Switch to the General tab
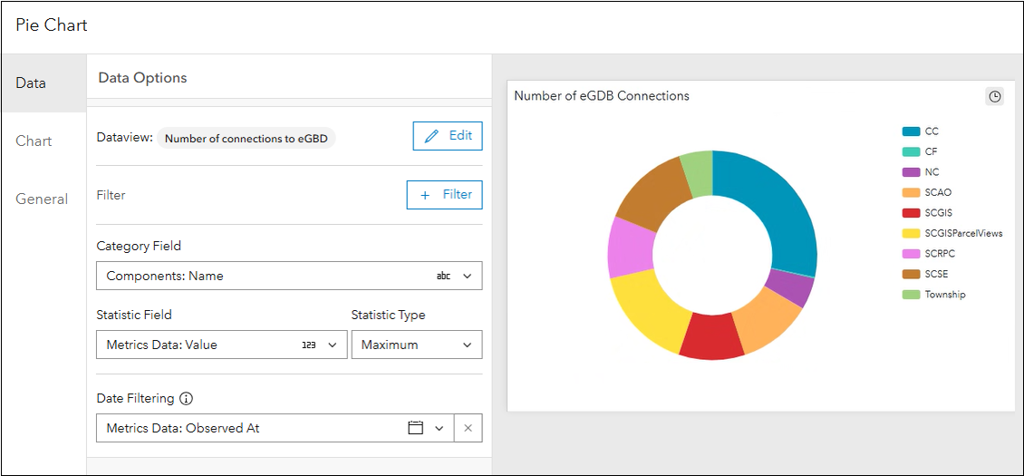The width and height of the screenshot is (1024, 476). coord(42,199)
